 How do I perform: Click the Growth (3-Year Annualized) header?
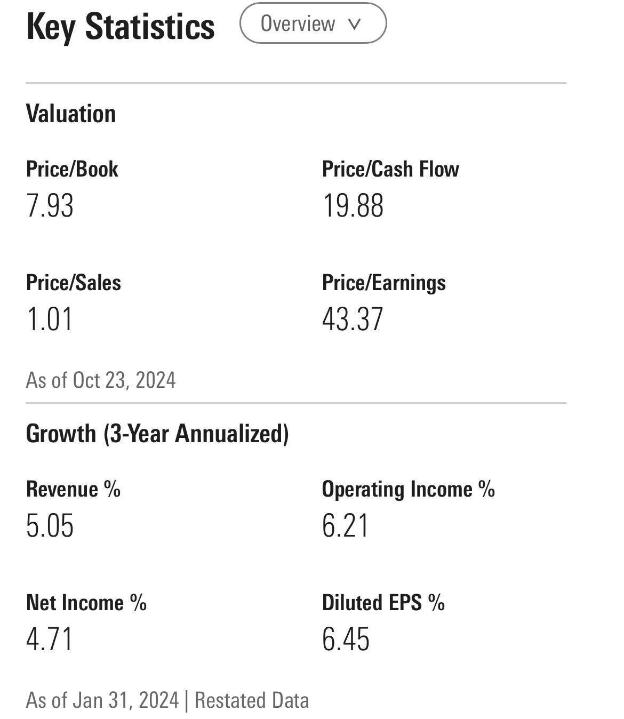(x=158, y=433)
